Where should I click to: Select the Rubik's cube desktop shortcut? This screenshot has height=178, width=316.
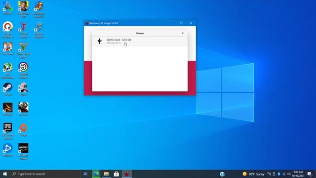39,9
